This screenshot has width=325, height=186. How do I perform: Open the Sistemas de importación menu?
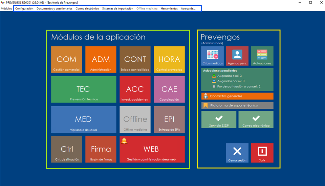click(x=118, y=8)
